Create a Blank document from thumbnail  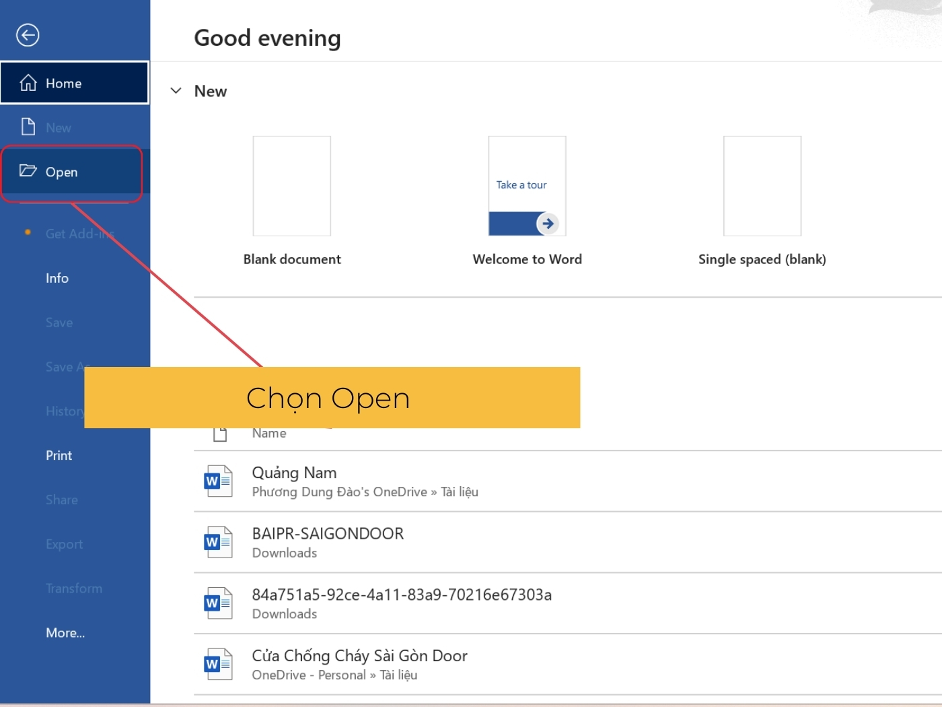pos(292,186)
